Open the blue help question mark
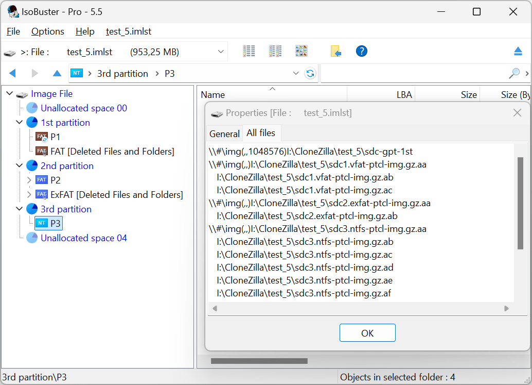This screenshot has height=385, width=532. 362,52
